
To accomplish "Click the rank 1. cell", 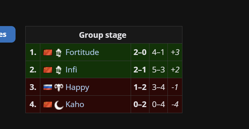I will (x=33, y=52).
